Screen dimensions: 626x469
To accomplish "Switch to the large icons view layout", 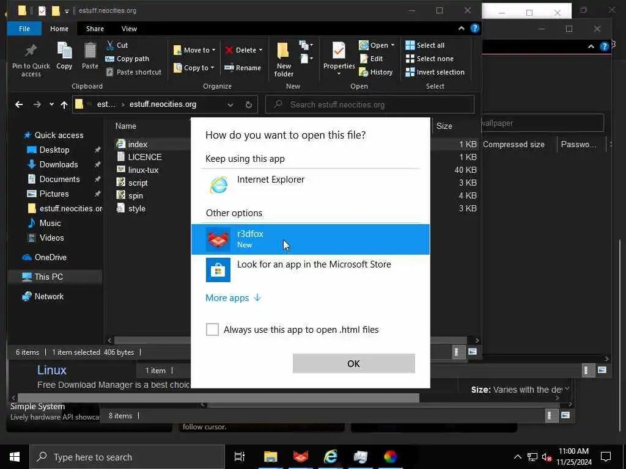I will 473,352.
